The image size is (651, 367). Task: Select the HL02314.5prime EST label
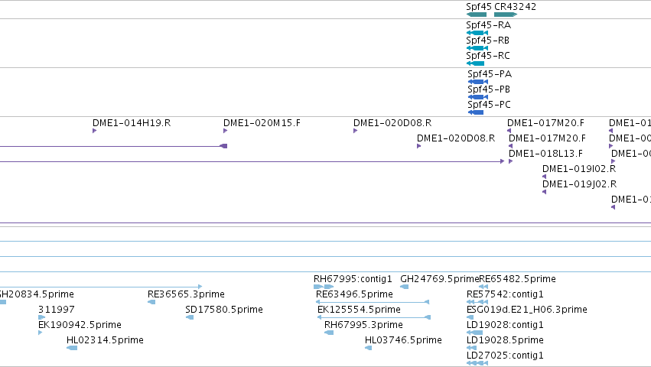tap(105, 340)
